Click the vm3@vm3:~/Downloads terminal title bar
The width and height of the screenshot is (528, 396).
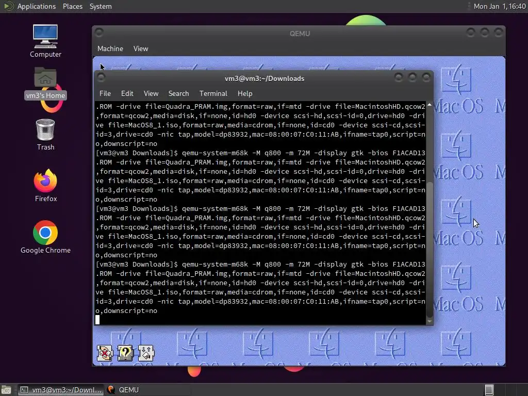coord(265,78)
